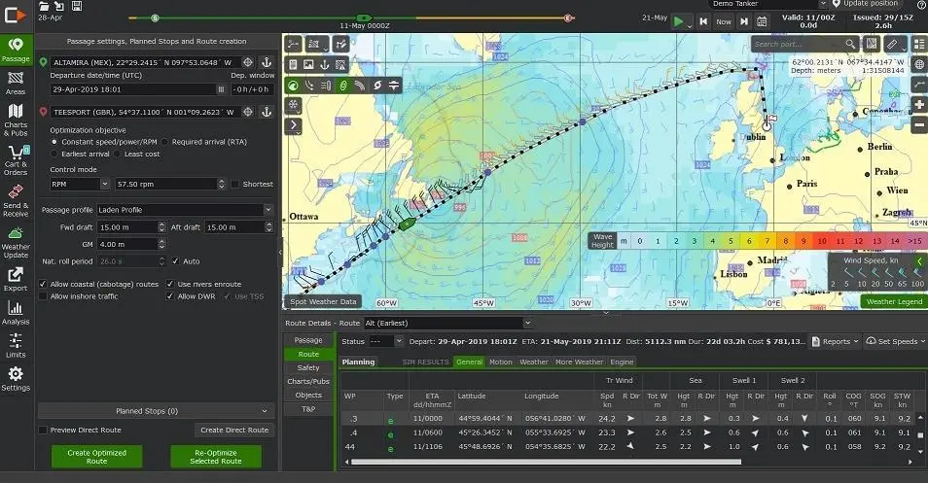928x483 pixels.
Task: Expand the Planned Stops (0) section
Action: pos(157,411)
